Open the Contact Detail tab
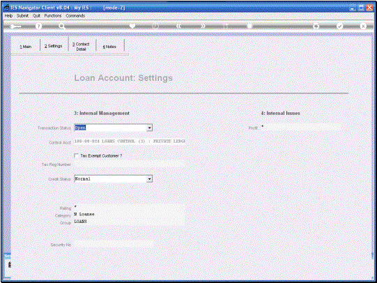The height and width of the screenshot is (283, 377). tap(81, 47)
